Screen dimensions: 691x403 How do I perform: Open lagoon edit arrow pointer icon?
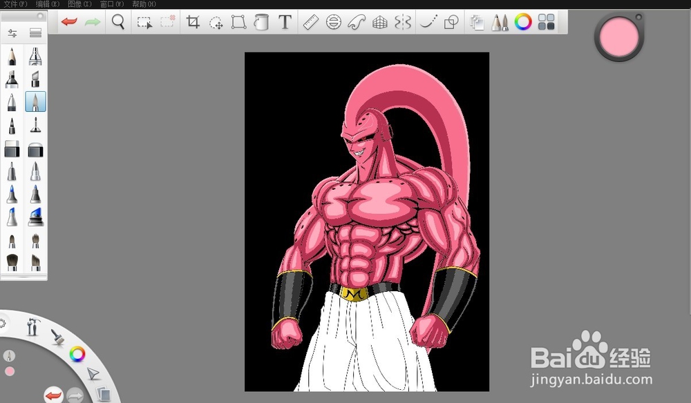coord(93,374)
